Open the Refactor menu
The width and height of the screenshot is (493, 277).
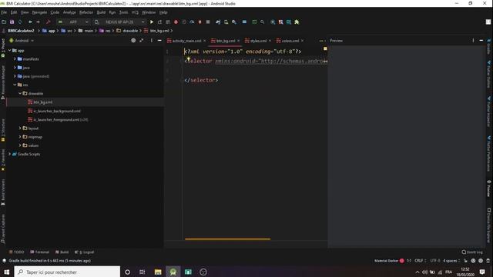coord(86,12)
